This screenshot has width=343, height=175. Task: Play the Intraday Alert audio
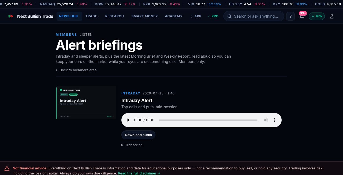[x=128, y=120]
